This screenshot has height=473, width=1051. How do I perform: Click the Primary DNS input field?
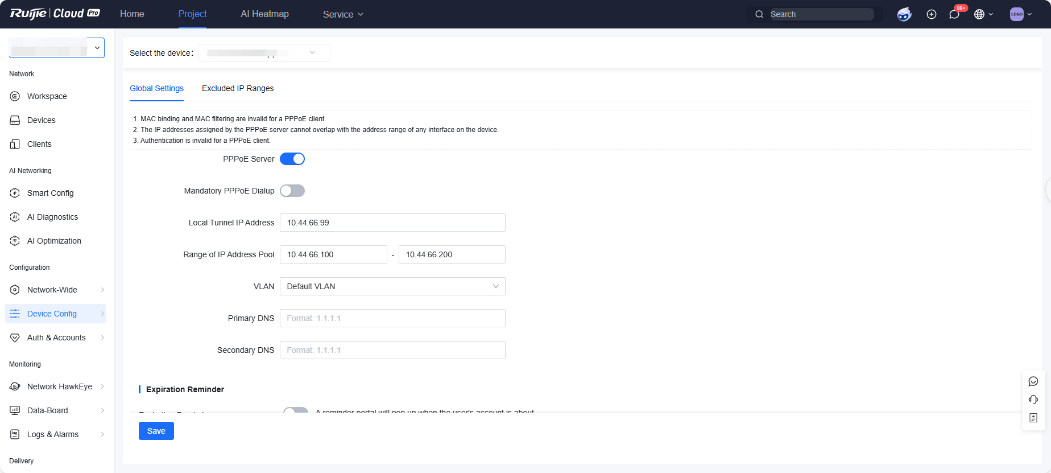point(392,318)
